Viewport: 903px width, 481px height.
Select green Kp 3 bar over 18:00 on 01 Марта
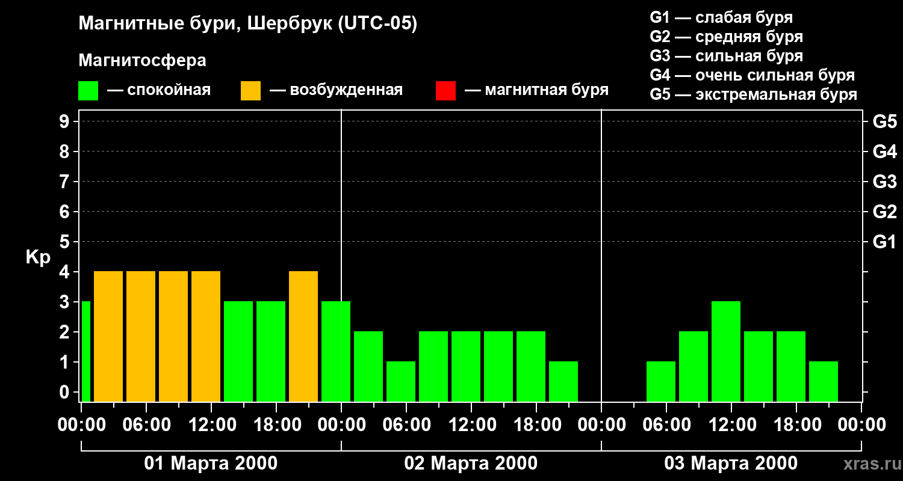(271, 351)
